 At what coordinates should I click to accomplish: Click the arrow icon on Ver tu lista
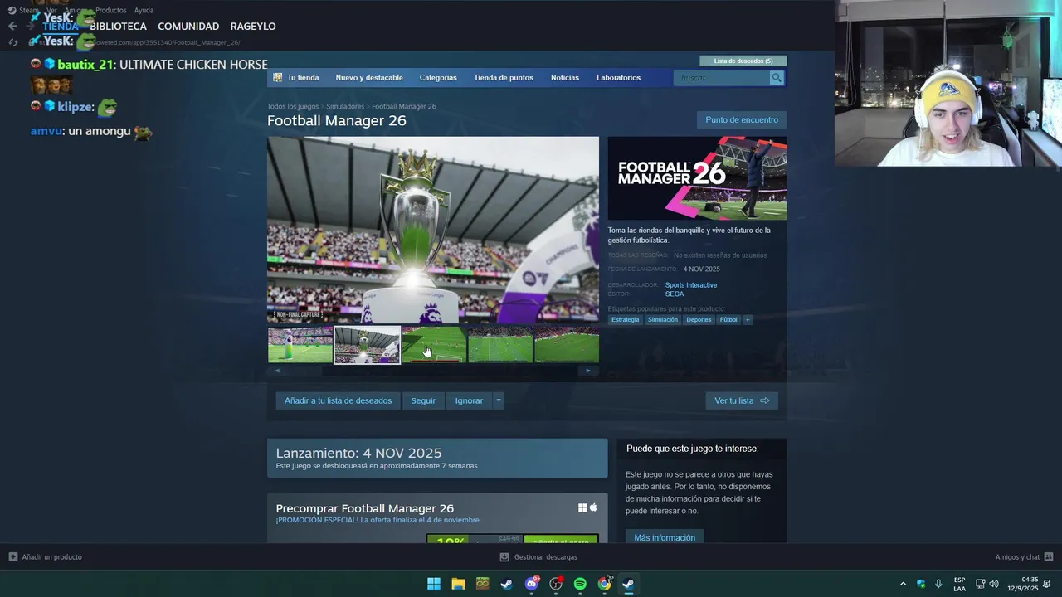click(x=765, y=400)
